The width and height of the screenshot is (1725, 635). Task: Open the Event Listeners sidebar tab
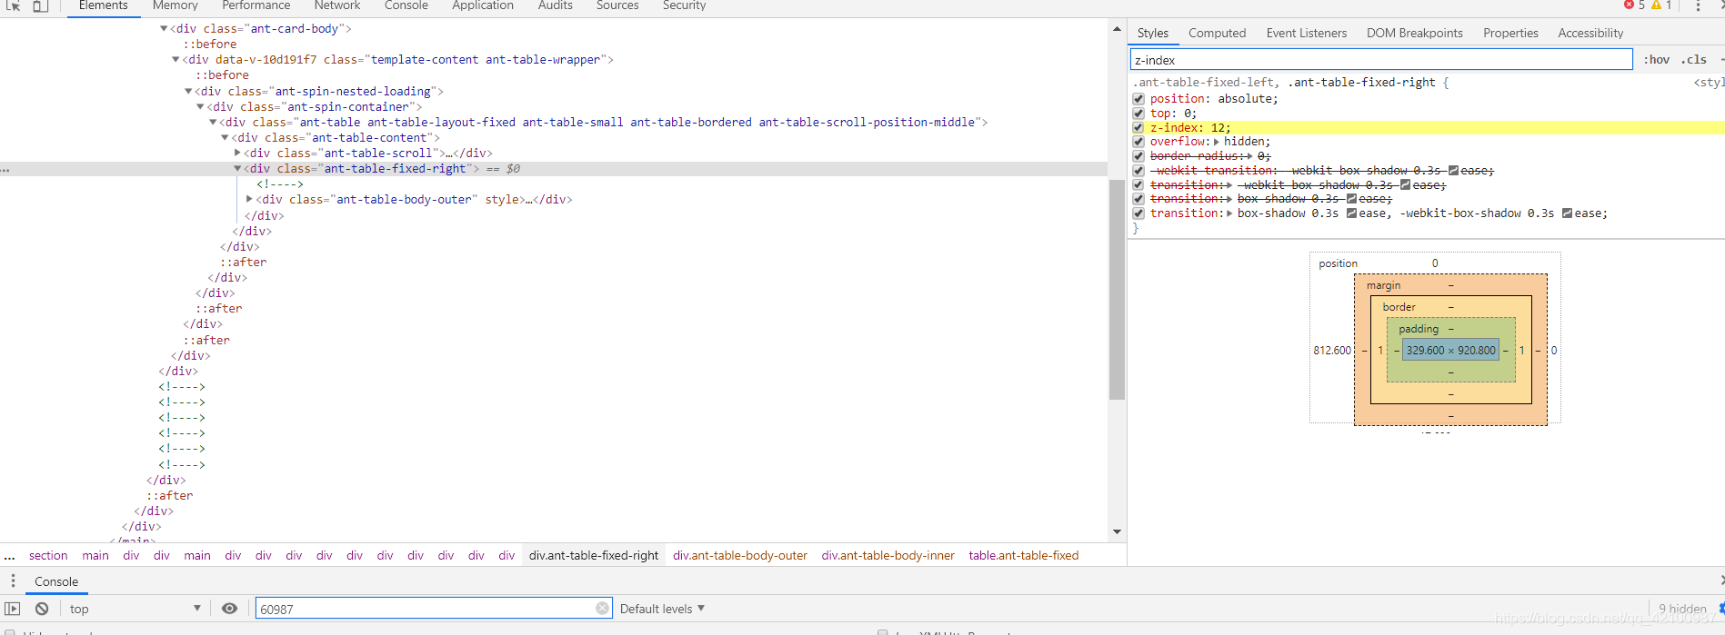(1307, 34)
